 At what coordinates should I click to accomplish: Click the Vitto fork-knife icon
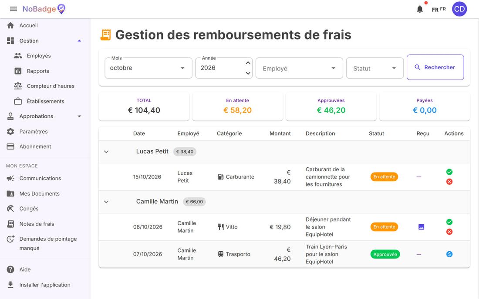click(x=221, y=227)
